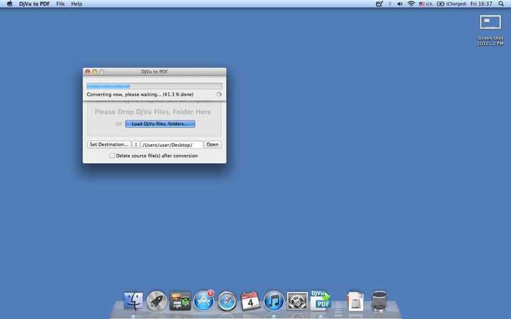Click Converting now status text
The width and height of the screenshot is (511, 319).
140,94
